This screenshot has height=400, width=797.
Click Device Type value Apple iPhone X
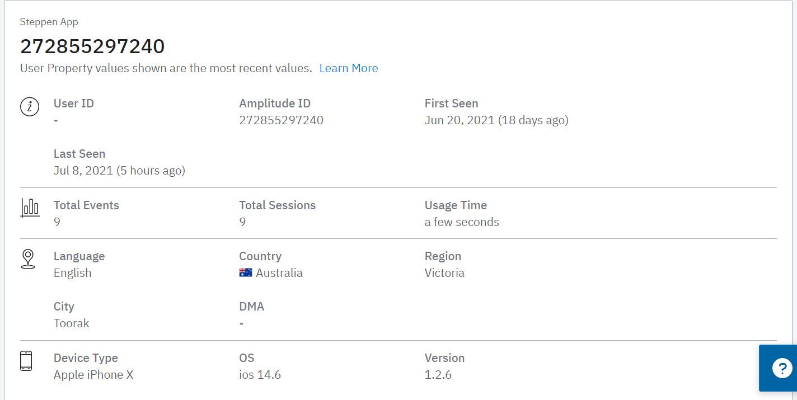pyautogui.click(x=93, y=375)
